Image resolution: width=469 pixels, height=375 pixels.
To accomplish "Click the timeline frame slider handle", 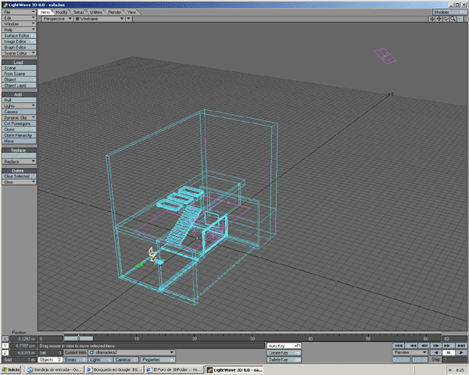I will [x=79, y=338].
